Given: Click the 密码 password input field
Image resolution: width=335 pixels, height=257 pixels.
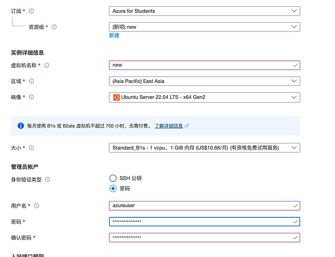Looking at the screenshot, I should pos(205,222).
